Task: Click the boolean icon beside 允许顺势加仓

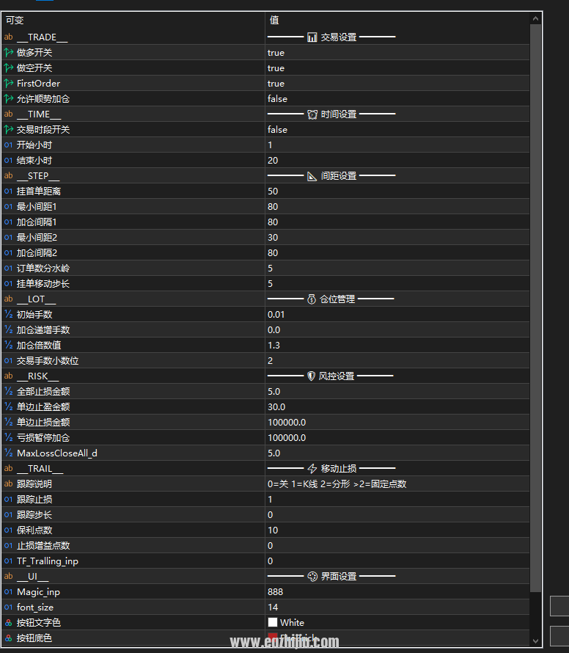Action: pos(8,99)
